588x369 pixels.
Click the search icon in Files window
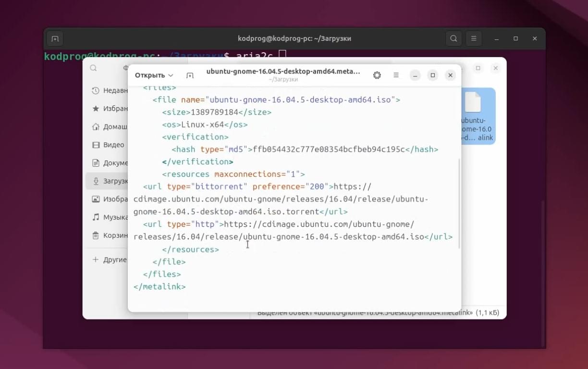(93, 68)
